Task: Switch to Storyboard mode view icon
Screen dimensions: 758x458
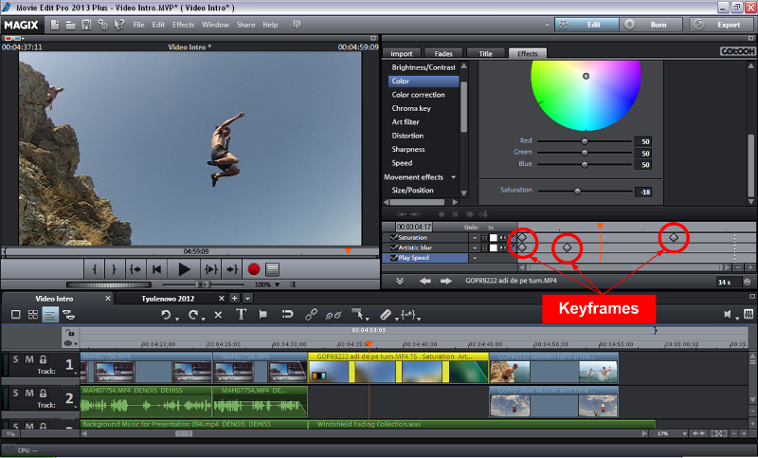Action: pos(15,315)
